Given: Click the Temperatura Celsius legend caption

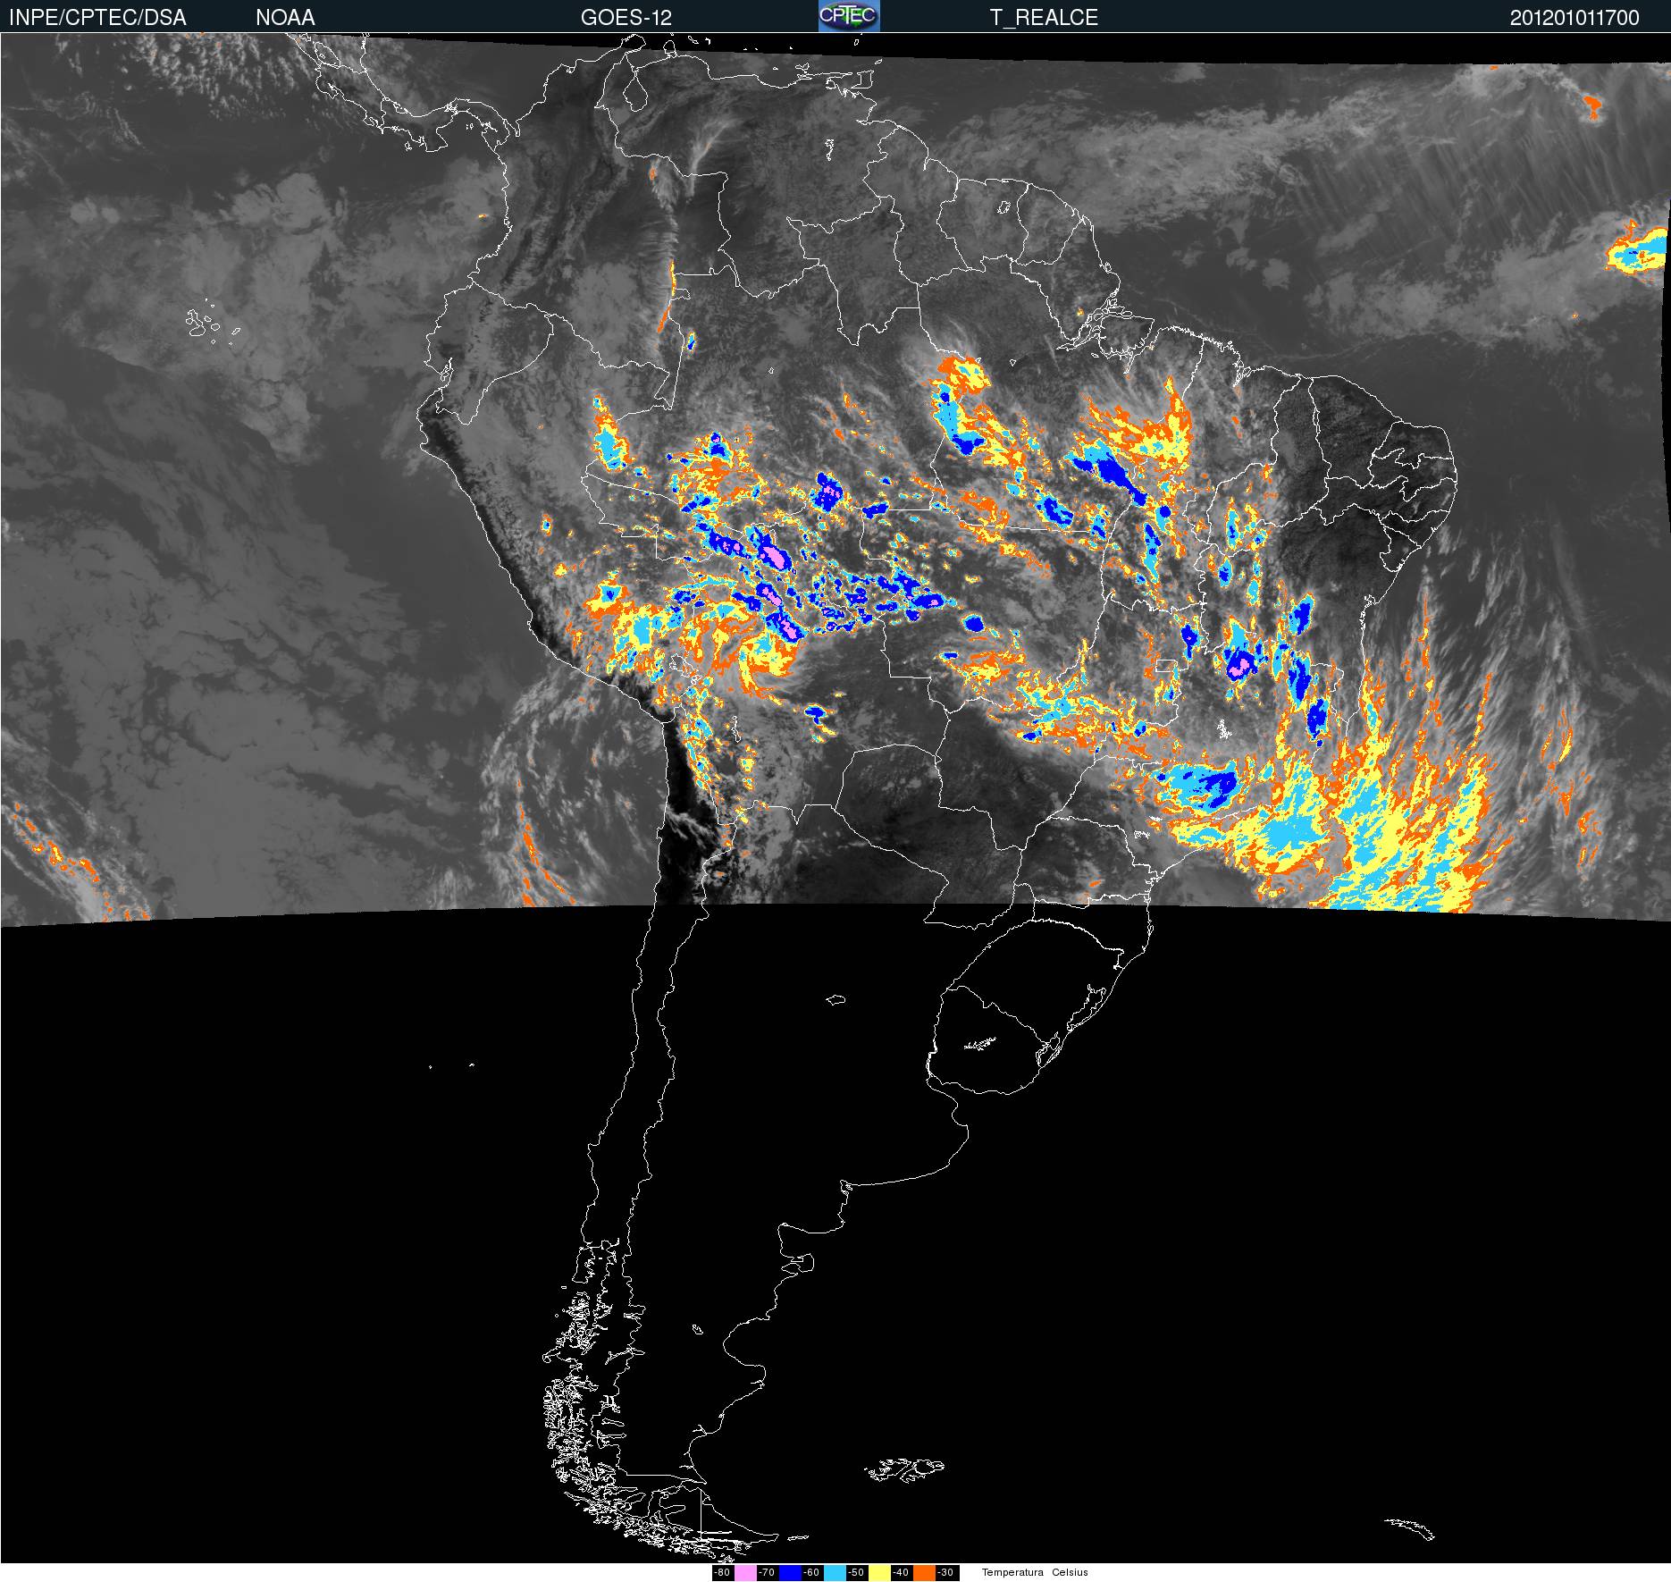Looking at the screenshot, I should point(1035,1573).
